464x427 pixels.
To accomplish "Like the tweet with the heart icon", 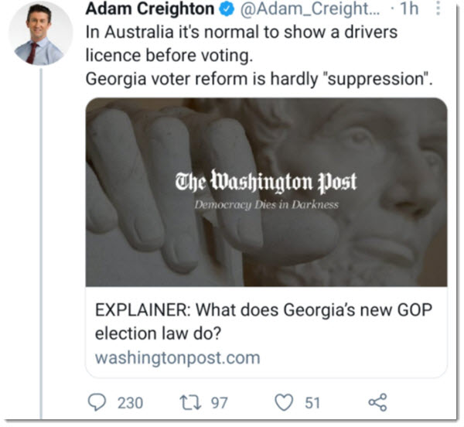I will click(285, 402).
